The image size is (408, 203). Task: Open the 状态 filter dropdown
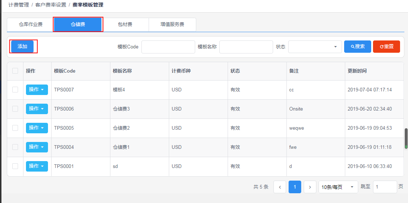coord(315,47)
